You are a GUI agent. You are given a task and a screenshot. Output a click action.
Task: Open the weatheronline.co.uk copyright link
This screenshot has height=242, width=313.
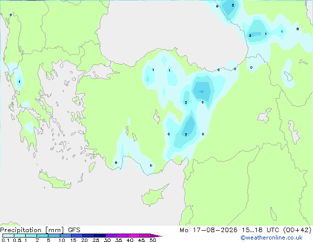(272, 238)
